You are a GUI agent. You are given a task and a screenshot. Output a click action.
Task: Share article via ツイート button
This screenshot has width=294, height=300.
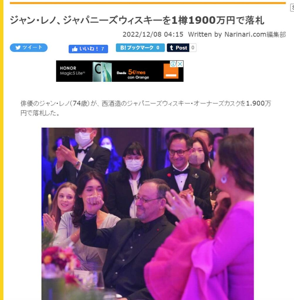[29, 48]
